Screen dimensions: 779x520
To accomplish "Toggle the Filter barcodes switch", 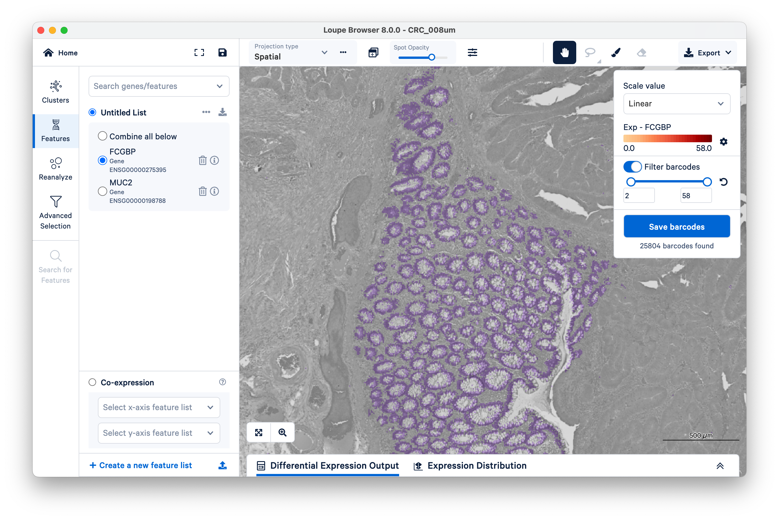I will [632, 167].
